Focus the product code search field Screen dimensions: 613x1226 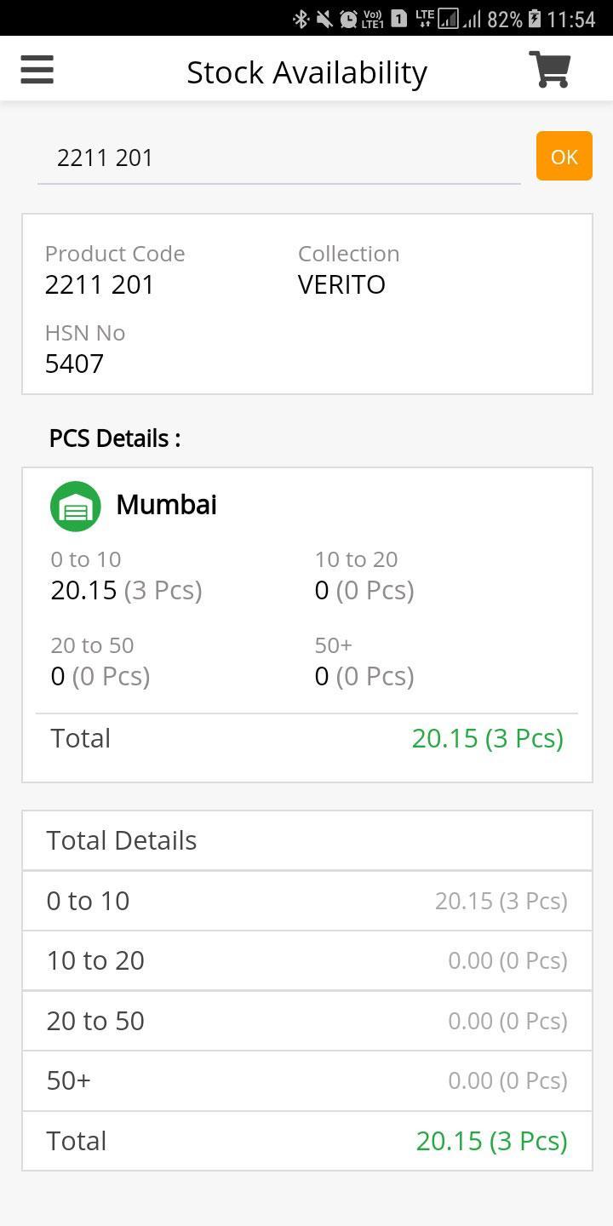click(x=279, y=158)
